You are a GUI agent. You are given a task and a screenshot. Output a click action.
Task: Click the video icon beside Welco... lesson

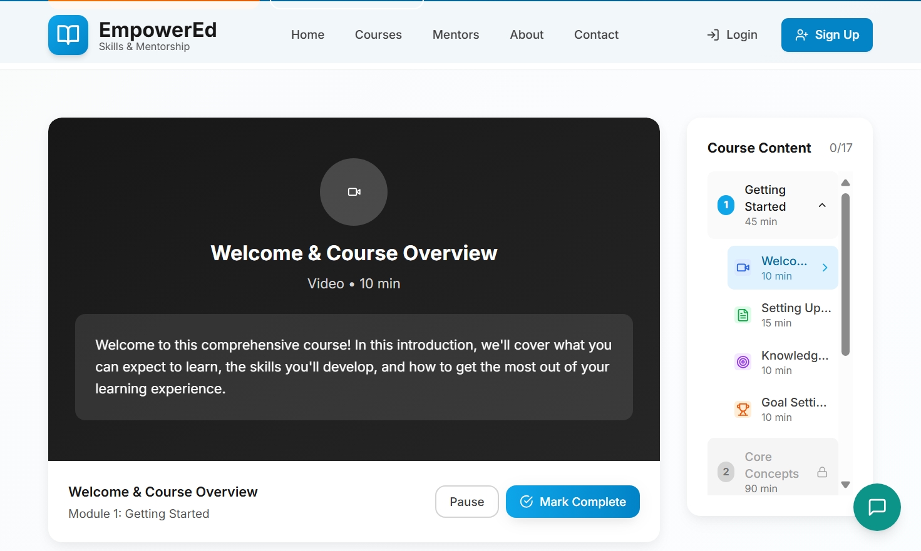pyautogui.click(x=743, y=268)
